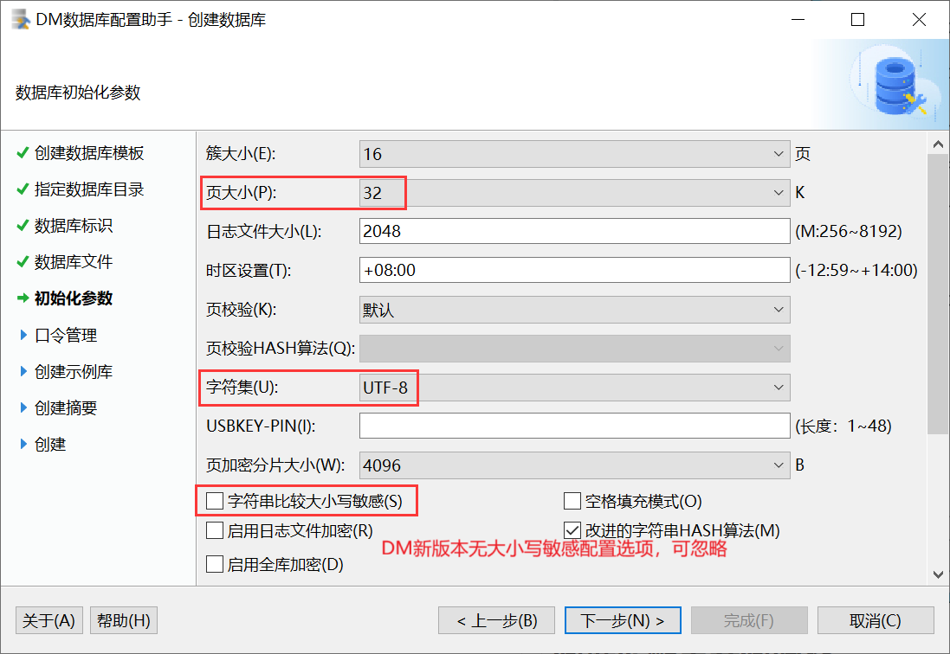Viewport: 950px width, 654px height.
Task: Click the (长度: 1~48) hint text
Action: (843, 426)
